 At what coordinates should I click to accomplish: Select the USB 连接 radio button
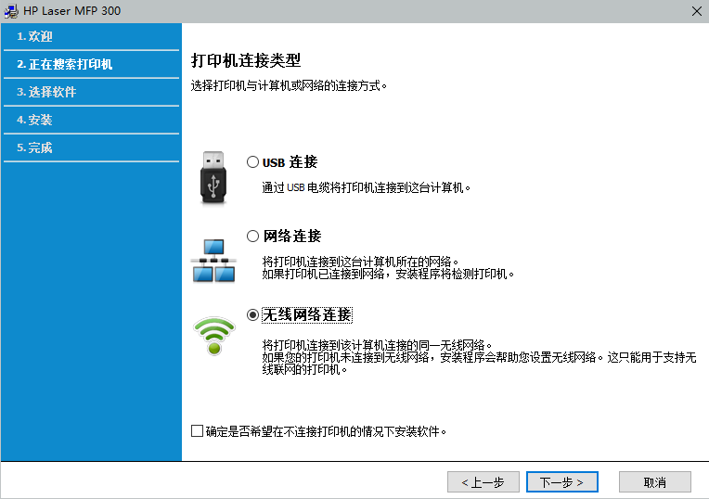tap(252, 161)
